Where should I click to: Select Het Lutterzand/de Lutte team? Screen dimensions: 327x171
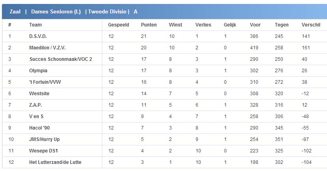[x=55, y=162]
